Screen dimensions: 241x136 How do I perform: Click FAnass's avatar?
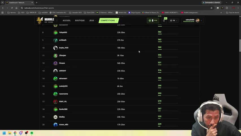coord(55,63)
